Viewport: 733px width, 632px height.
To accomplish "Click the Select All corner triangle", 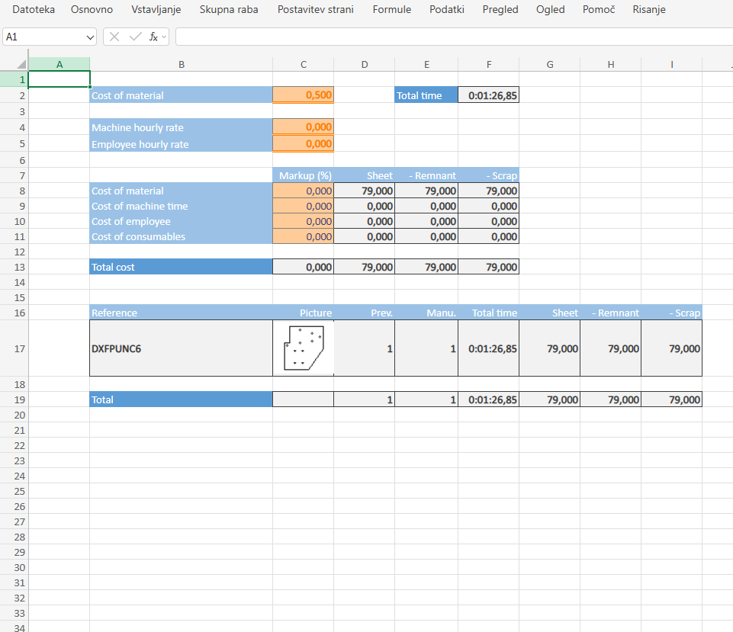I will (x=21, y=65).
